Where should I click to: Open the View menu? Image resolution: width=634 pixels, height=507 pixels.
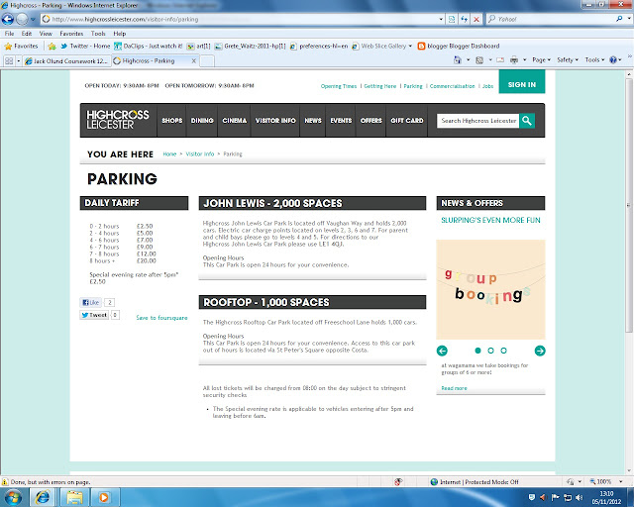coord(46,34)
